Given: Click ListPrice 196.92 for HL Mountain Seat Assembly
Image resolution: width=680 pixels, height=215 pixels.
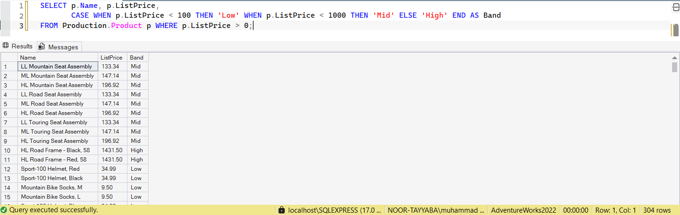Looking at the screenshot, I should pos(113,85).
